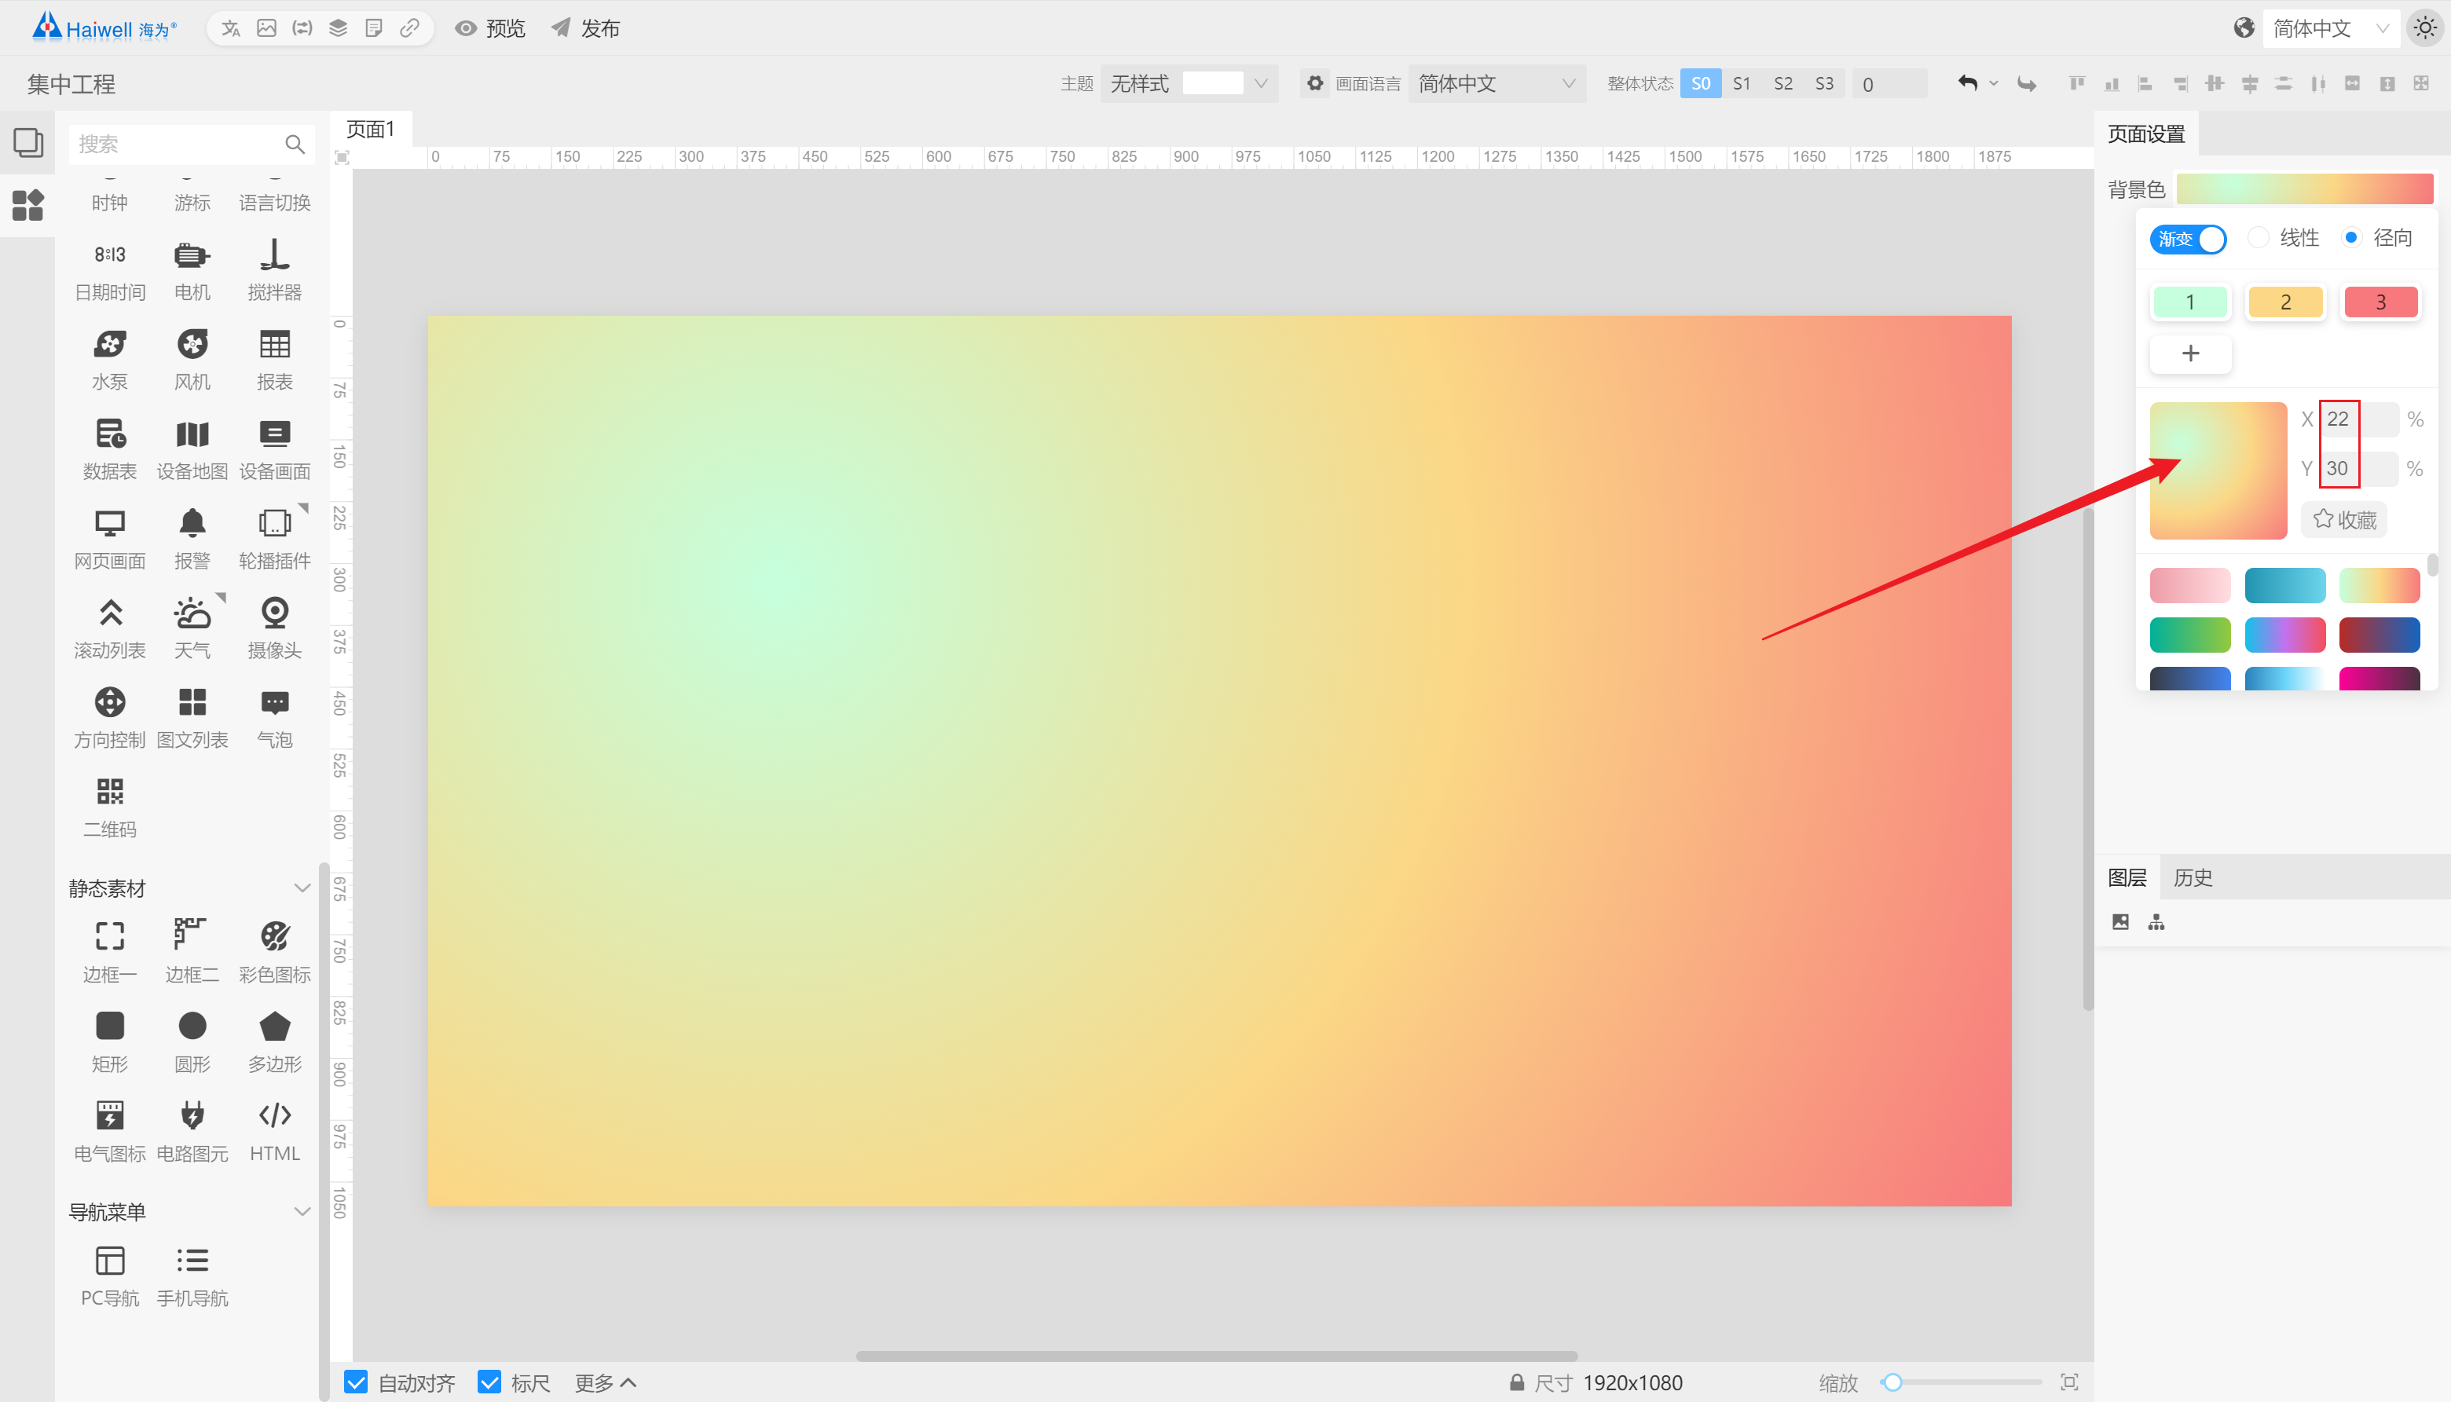The image size is (2451, 1402).
Task: Switch to the 图层 layers tab
Action: (2127, 877)
